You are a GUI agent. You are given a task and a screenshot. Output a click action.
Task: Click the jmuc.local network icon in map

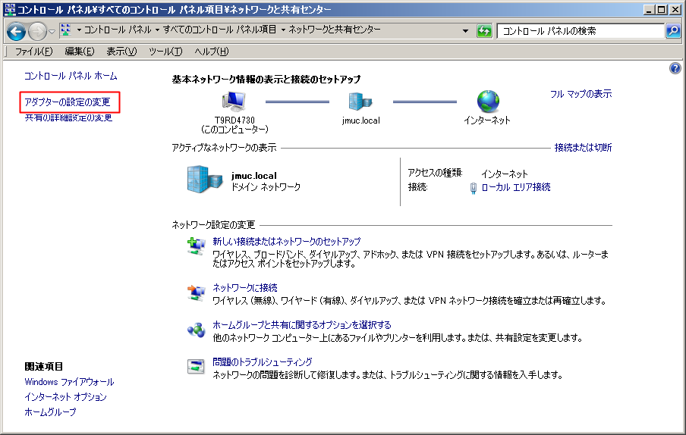pyautogui.click(x=360, y=102)
